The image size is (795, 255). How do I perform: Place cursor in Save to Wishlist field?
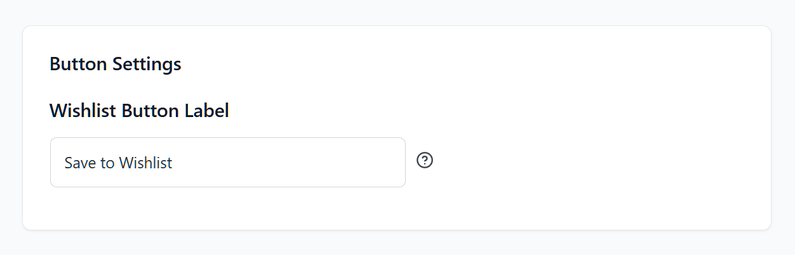[x=227, y=163]
